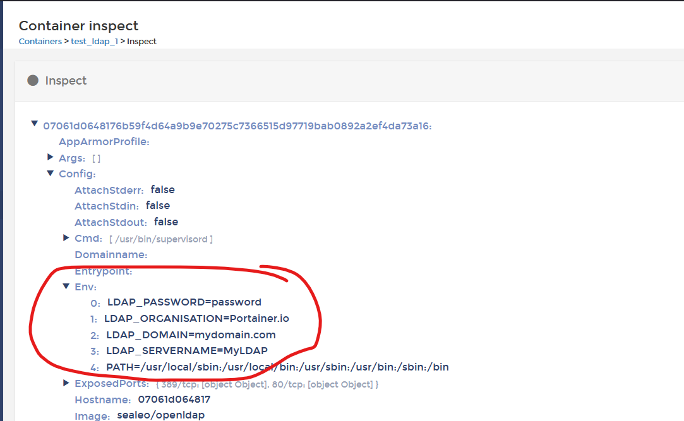Select the LDAP_ORGANISATION=Portainer.io value
This screenshot has width=684, height=421.
(197, 319)
